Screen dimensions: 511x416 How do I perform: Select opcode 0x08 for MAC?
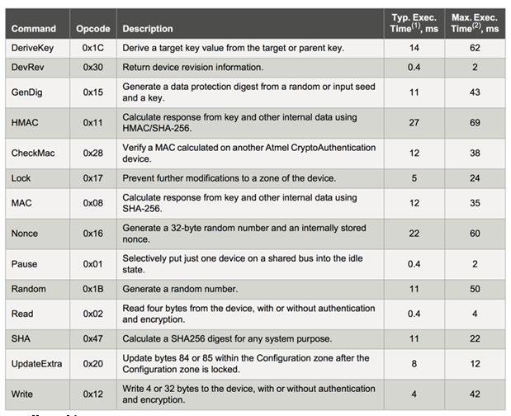pos(92,203)
